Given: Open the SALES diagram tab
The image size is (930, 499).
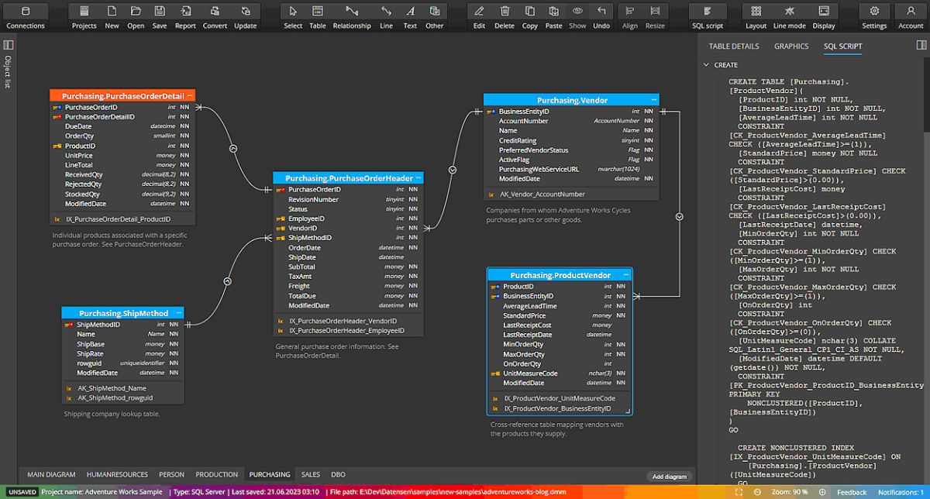Looking at the screenshot, I should click(x=311, y=474).
